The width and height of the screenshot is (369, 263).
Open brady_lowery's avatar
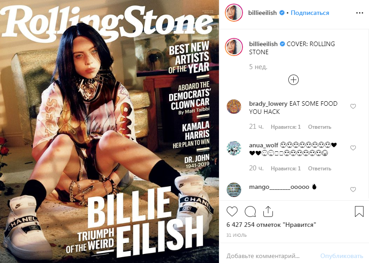point(234,107)
